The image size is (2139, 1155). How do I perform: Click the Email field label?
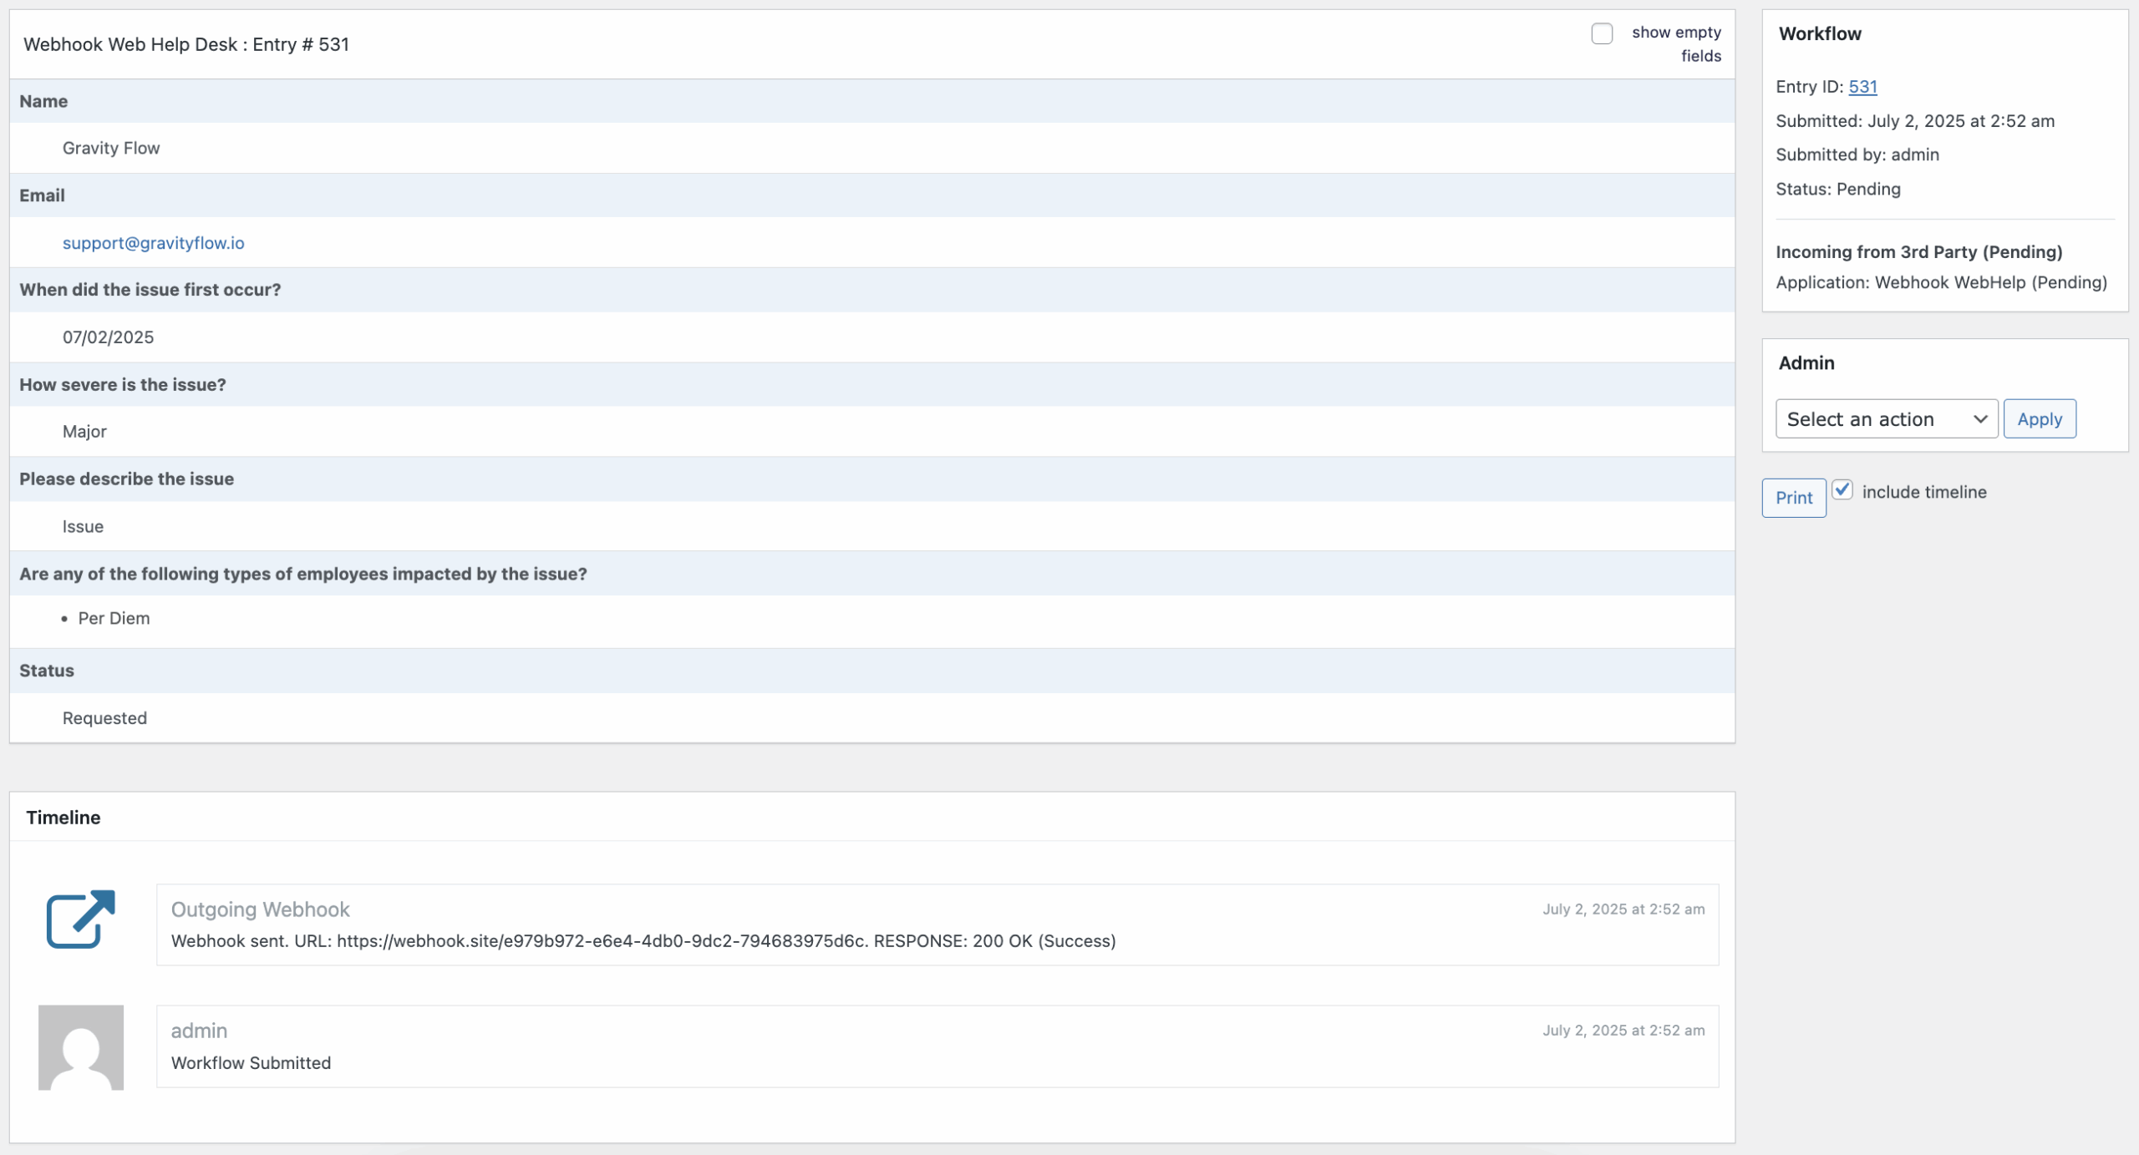click(x=42, y=195)
